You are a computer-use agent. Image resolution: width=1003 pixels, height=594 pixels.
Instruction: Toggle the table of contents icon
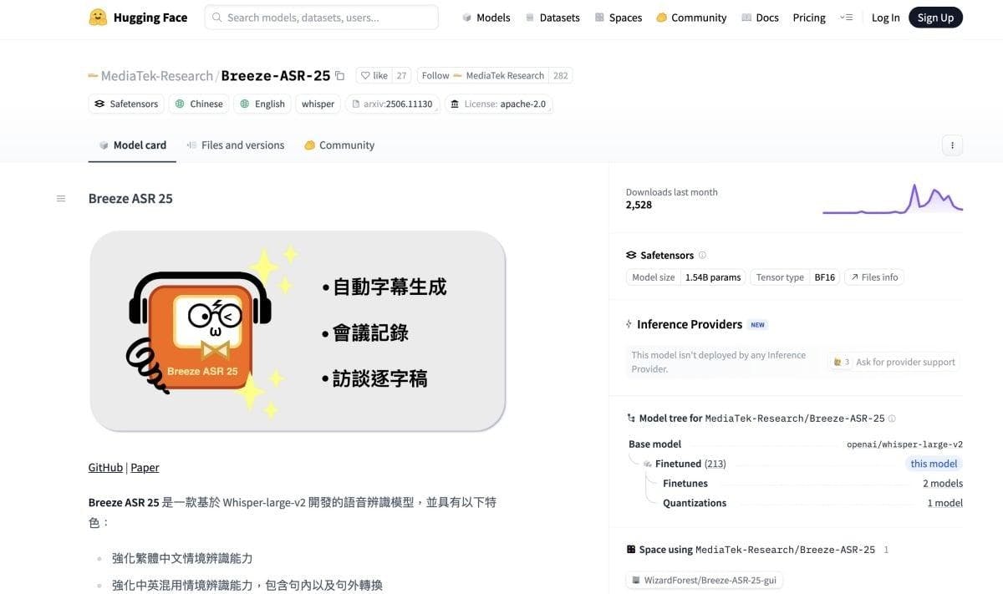(61, 199)
